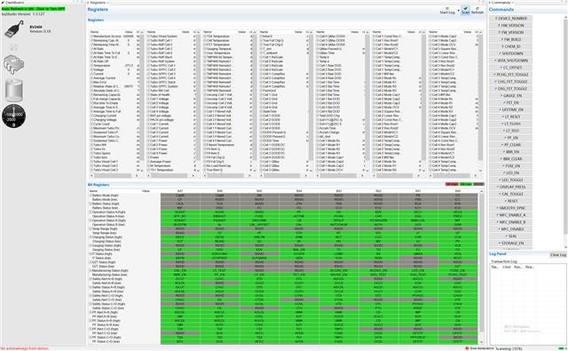Send the LT_RESET command
The image size is (568, 351).
click(x=510, y=116)
